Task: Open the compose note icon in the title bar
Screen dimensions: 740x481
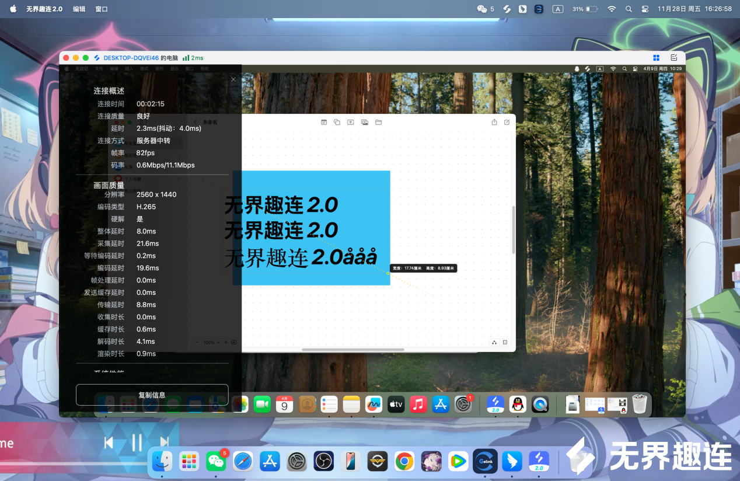Action: click(x=673, y=57)
